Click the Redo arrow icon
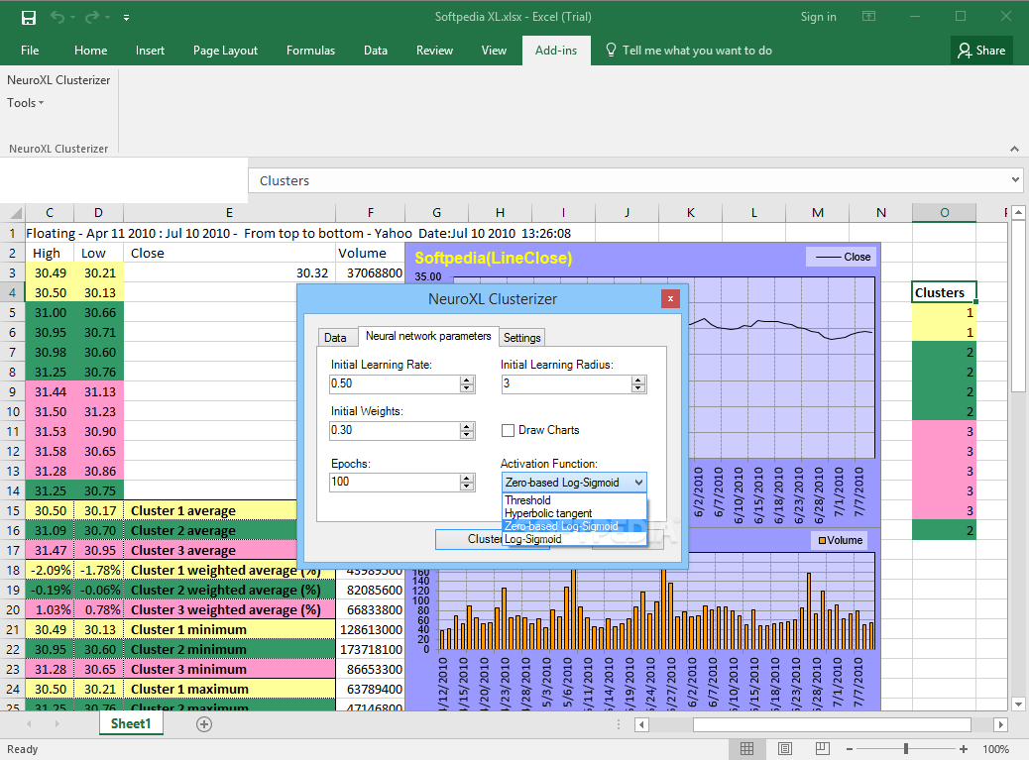The image size is (1029, 760). [x=92, y=17]
